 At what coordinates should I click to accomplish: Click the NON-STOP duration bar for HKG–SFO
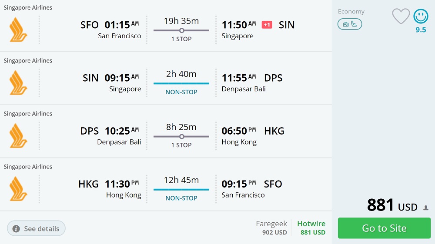pyautogui.click(x=181, y=189)
